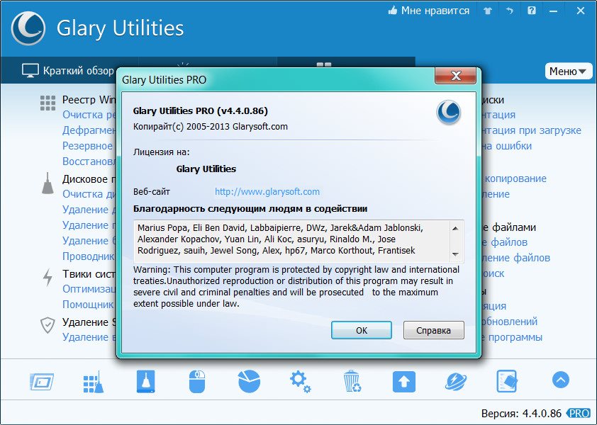Click the partially hidden modules tab with grid icon
The width and height of the screenshot is (597, 425).
click(x=346, y=63)
